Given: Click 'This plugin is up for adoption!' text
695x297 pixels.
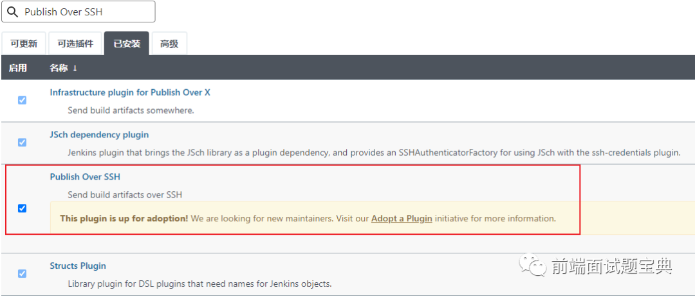Looking at the screenshot, I should tap(124, 218).
